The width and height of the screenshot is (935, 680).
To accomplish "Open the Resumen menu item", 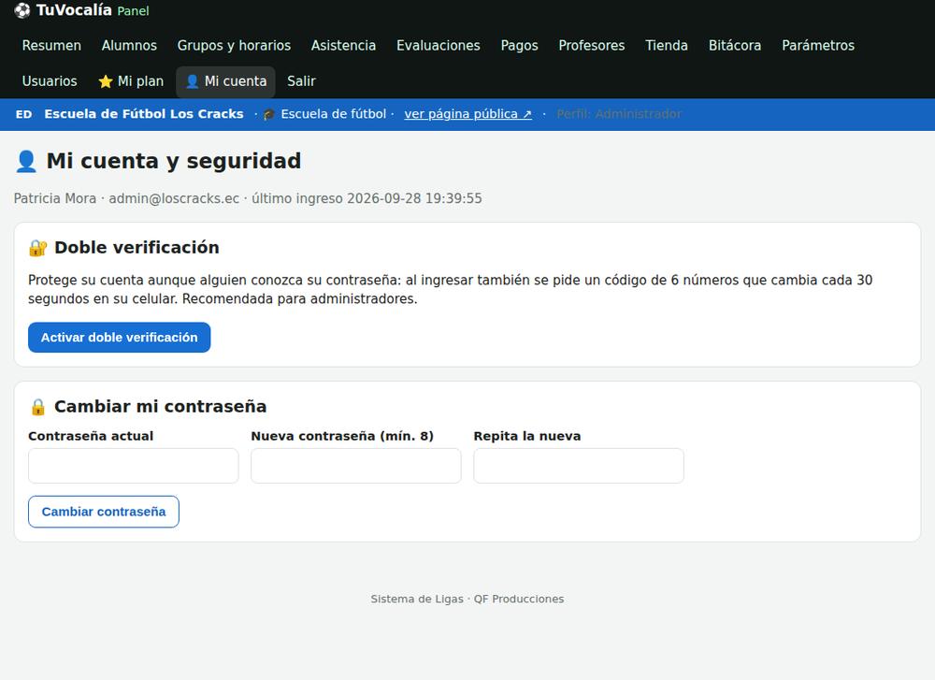I will [51, 45].
